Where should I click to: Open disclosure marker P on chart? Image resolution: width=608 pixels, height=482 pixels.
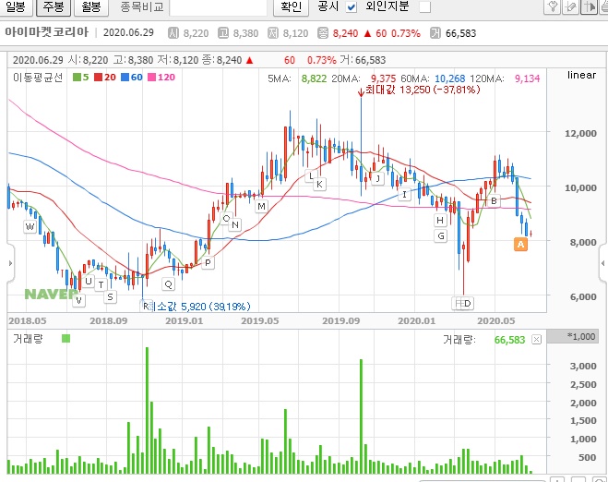coord(208,263)
